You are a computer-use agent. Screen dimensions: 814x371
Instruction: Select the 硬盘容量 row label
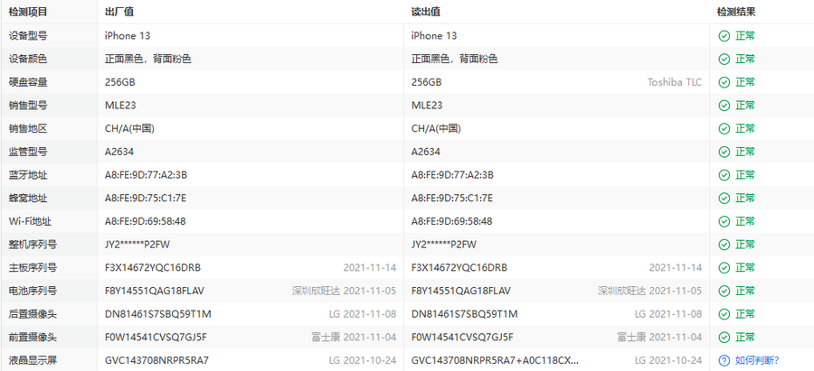(28, 82)
